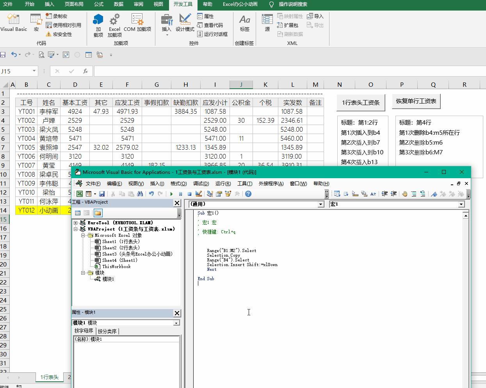This screenshot has height=388, width=486.
Task: Run the macro with the green play icon
Action: tap(171, 194)
